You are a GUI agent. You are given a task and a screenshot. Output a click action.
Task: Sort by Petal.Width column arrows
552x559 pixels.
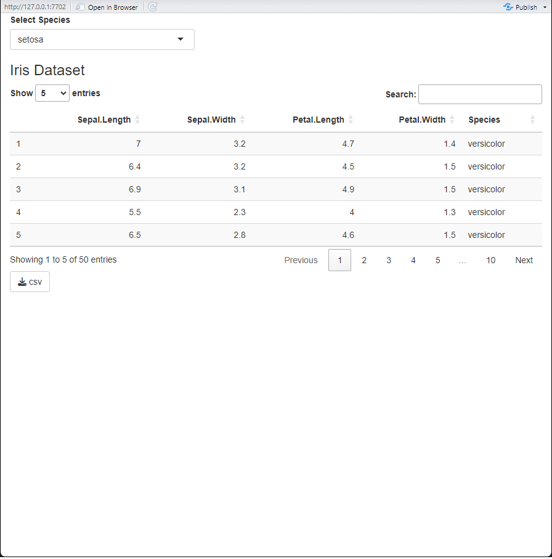(452, 120)
